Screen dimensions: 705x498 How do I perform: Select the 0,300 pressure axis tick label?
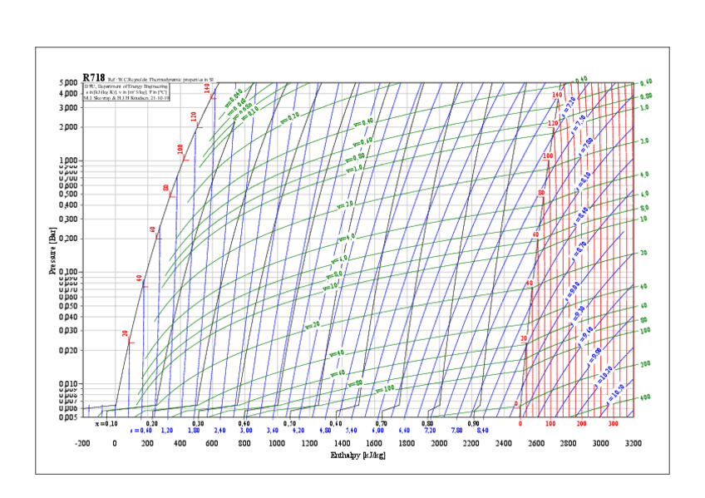point(68,219)
